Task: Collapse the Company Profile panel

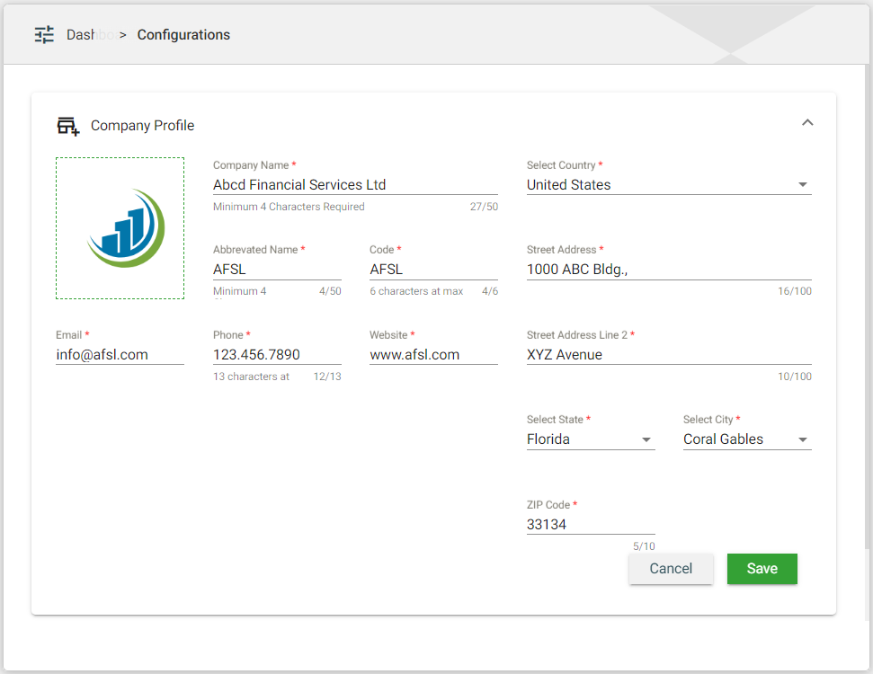Action: click(x=806, y=123)
